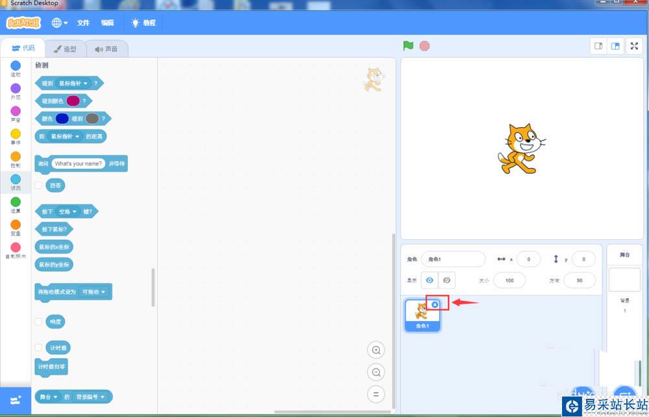Select the 变量 (Variables) block category circle

(16, 224)
